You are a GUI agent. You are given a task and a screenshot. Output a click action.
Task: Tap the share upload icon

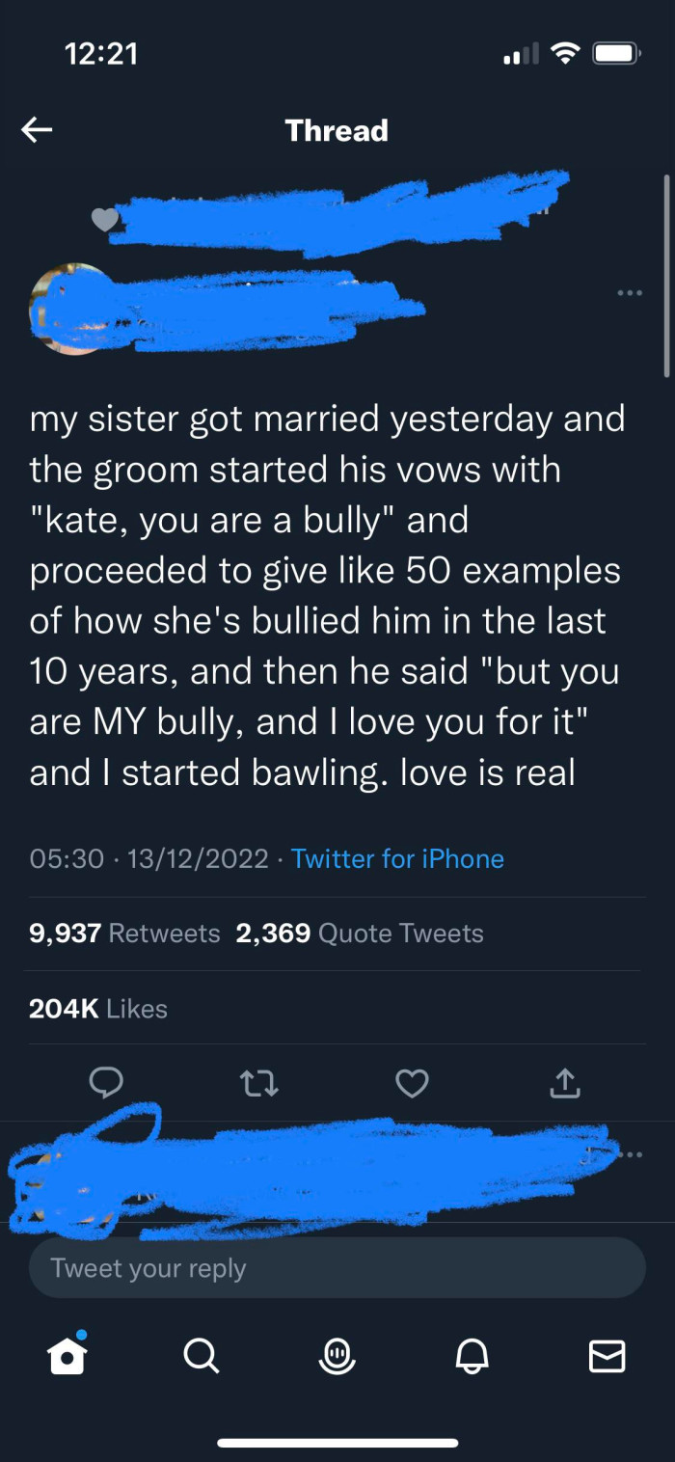(x=565, y=1084)
